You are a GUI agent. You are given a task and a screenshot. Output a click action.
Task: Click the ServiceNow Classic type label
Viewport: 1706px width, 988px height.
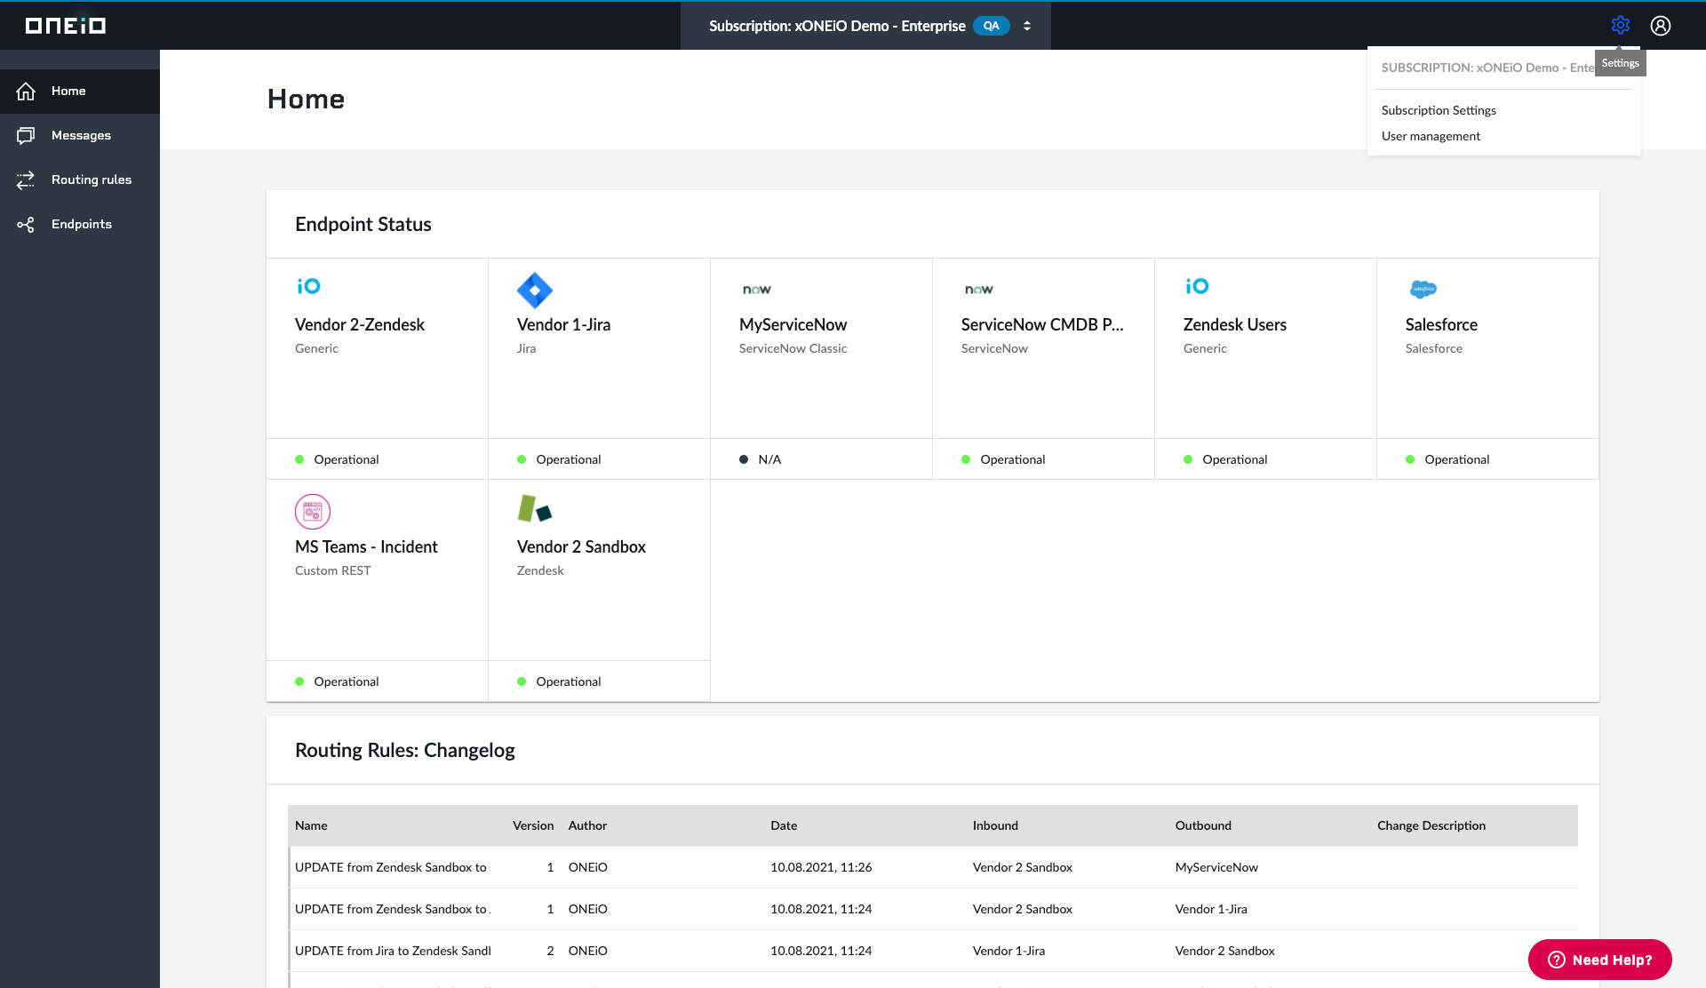(793, 348)
